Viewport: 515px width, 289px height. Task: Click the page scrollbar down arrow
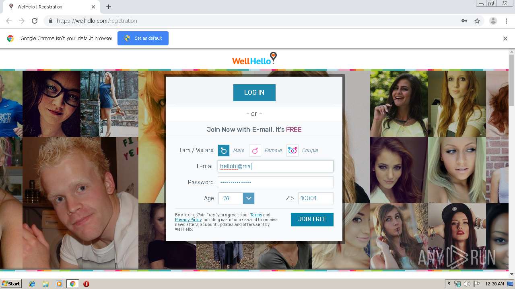pos(512,274)
